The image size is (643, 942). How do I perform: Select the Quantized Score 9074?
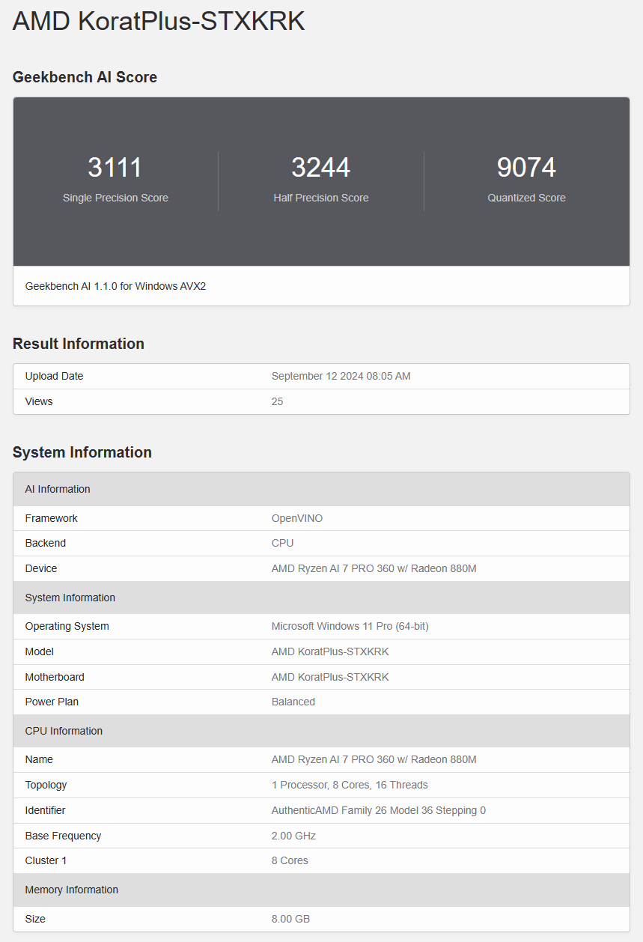point(526,168)
